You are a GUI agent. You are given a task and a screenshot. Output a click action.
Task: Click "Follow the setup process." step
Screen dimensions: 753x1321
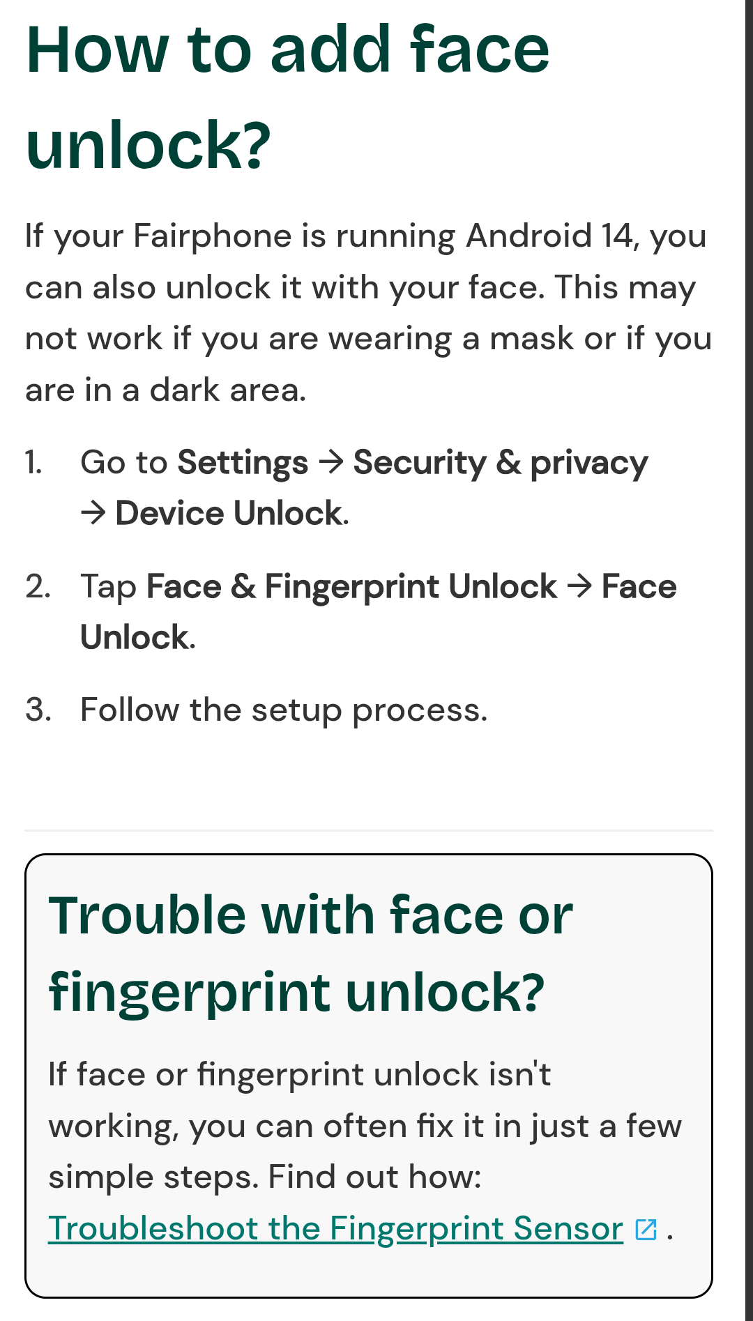pos(284,710)
